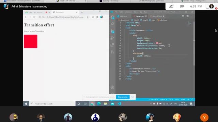Bookmark the page with the star icon
Screen dimensions: 218x122
(x=88, y=17)
